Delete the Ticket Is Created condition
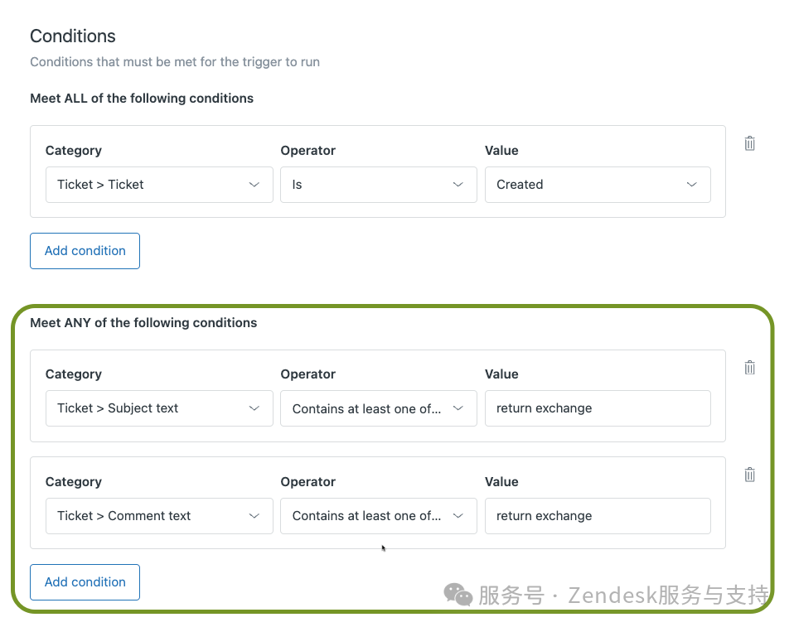Image resolution: width=794 pixels, height=627 pixels. [x=749, y=143]
